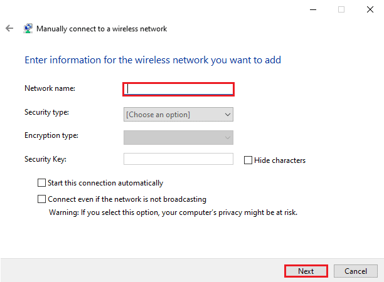
Task: Click the 'Enter information for the wireless network' heading
Action: [x=152, y=60]
